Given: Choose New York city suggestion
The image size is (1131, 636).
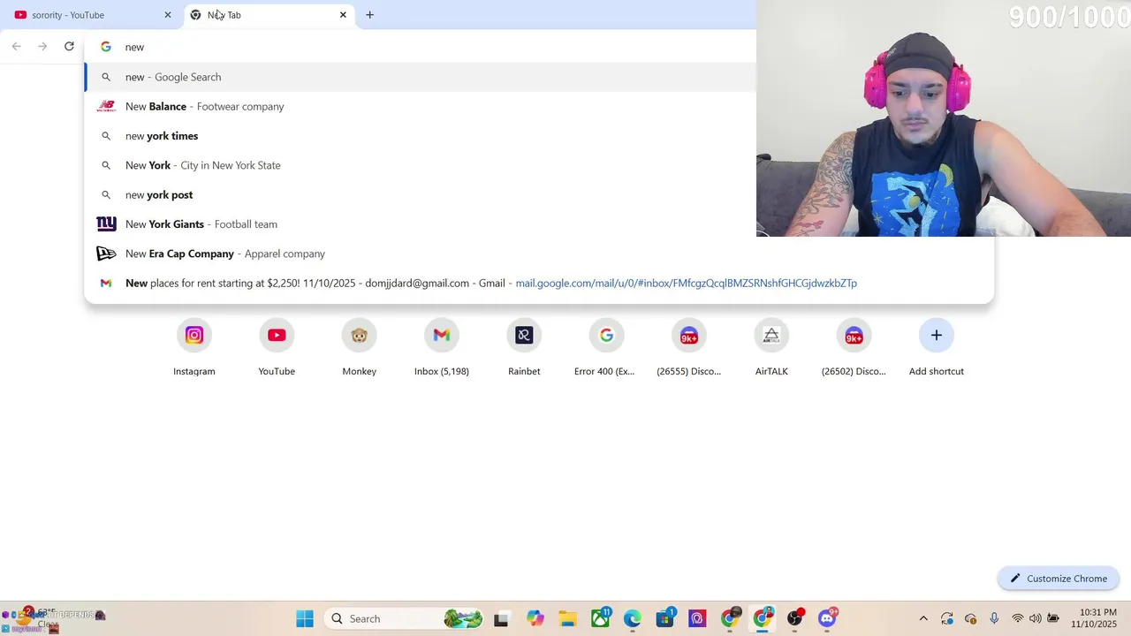Looking at the screenshot, I should 421,165.
